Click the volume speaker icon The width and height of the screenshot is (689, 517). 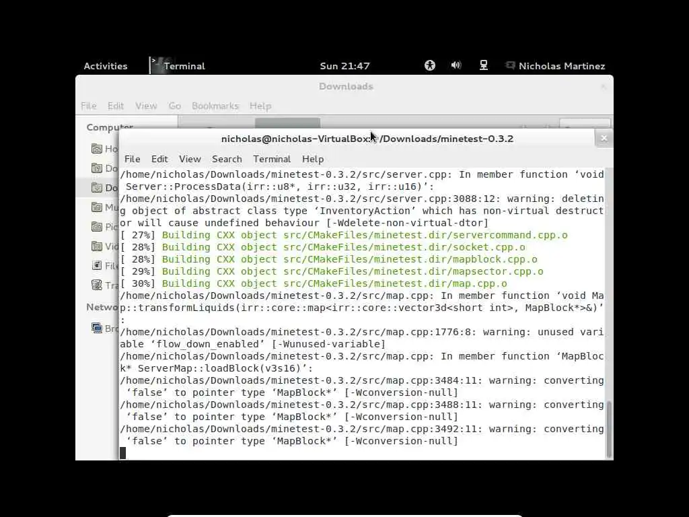[x=456, y=65]
